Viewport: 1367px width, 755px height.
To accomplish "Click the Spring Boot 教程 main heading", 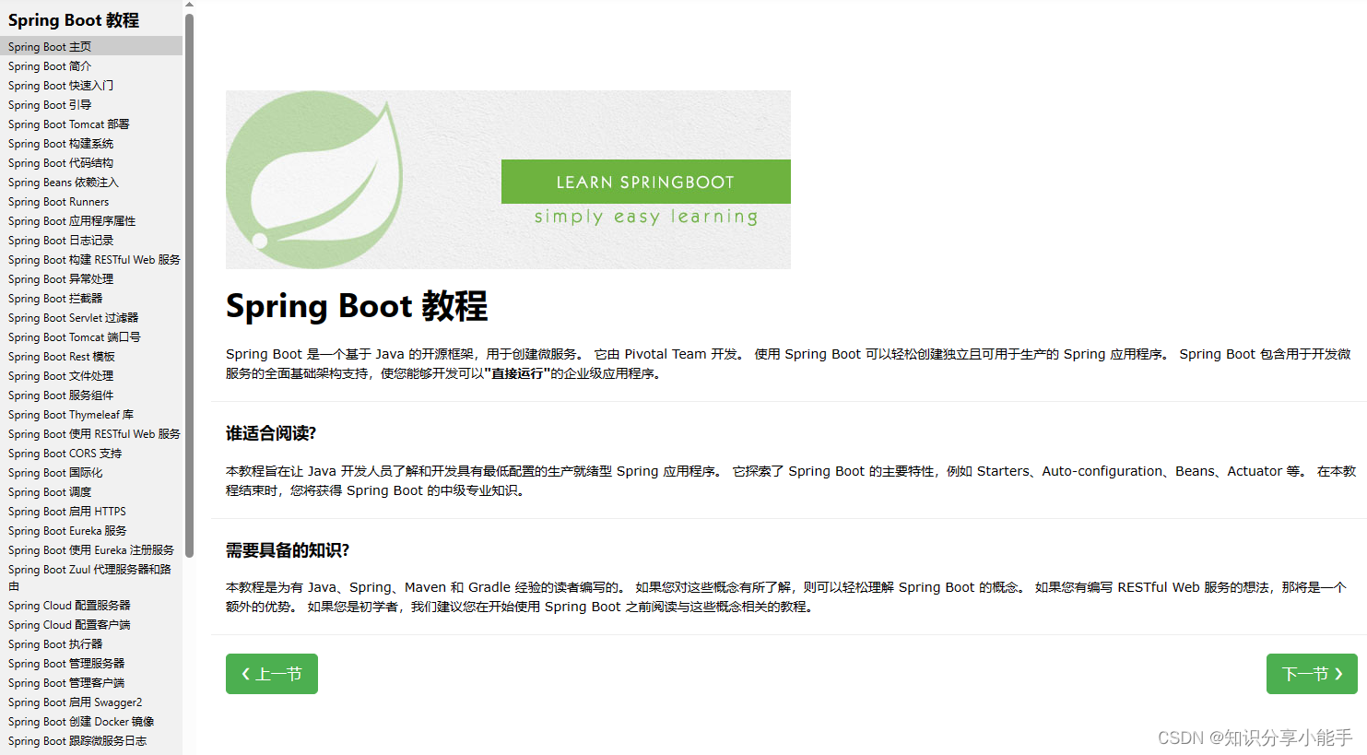I will click(357, 306).
